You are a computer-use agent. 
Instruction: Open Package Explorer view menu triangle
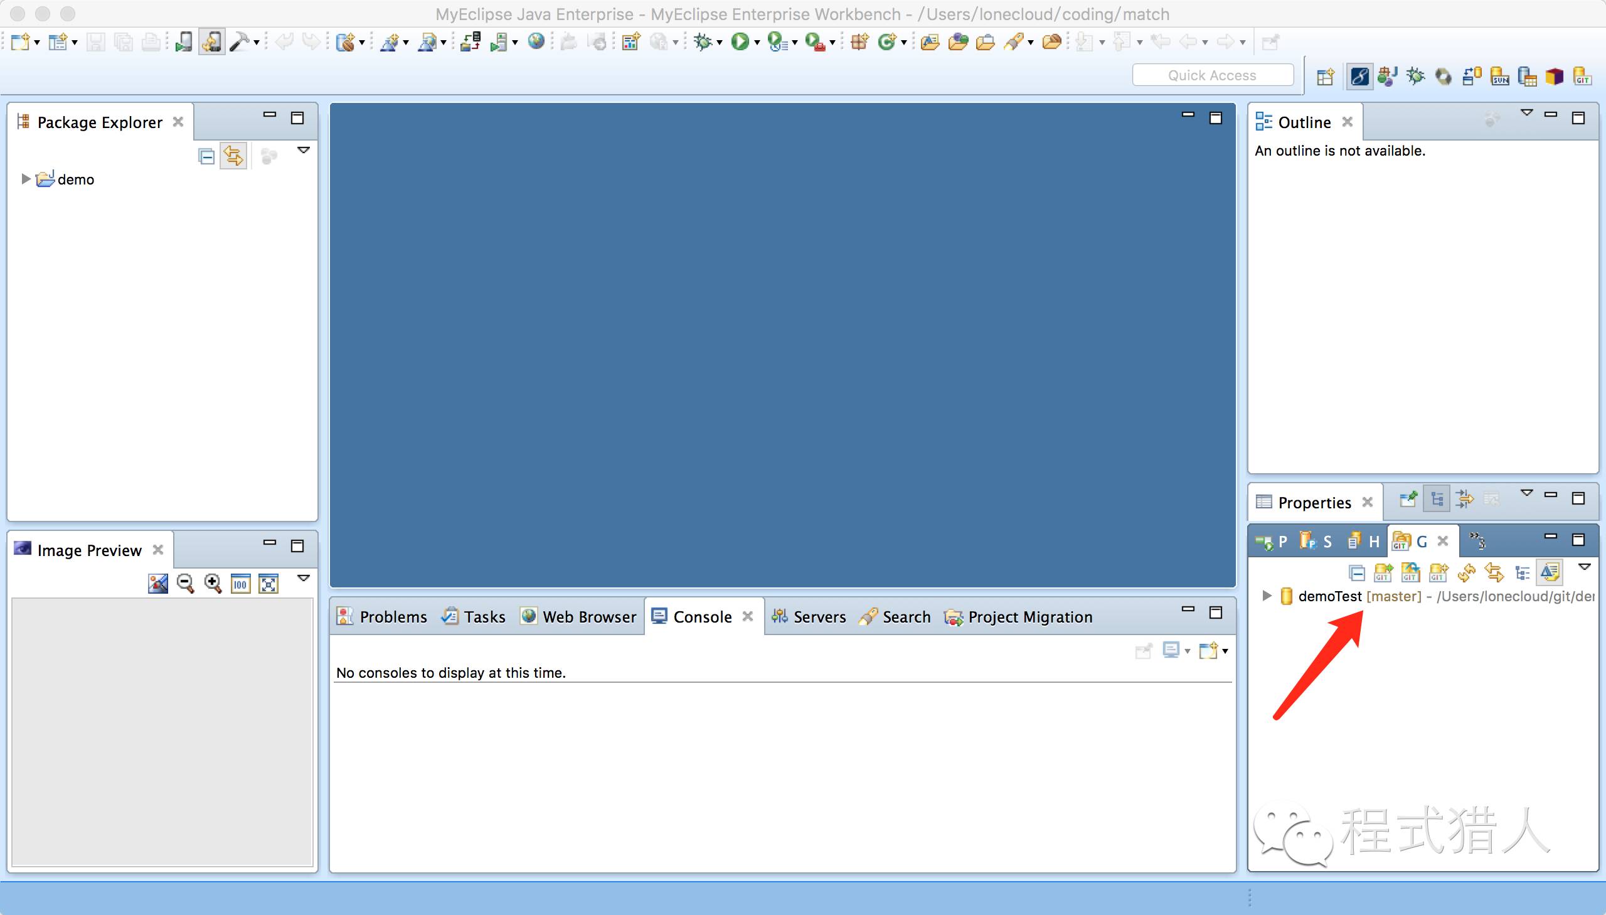pos(304,150)
